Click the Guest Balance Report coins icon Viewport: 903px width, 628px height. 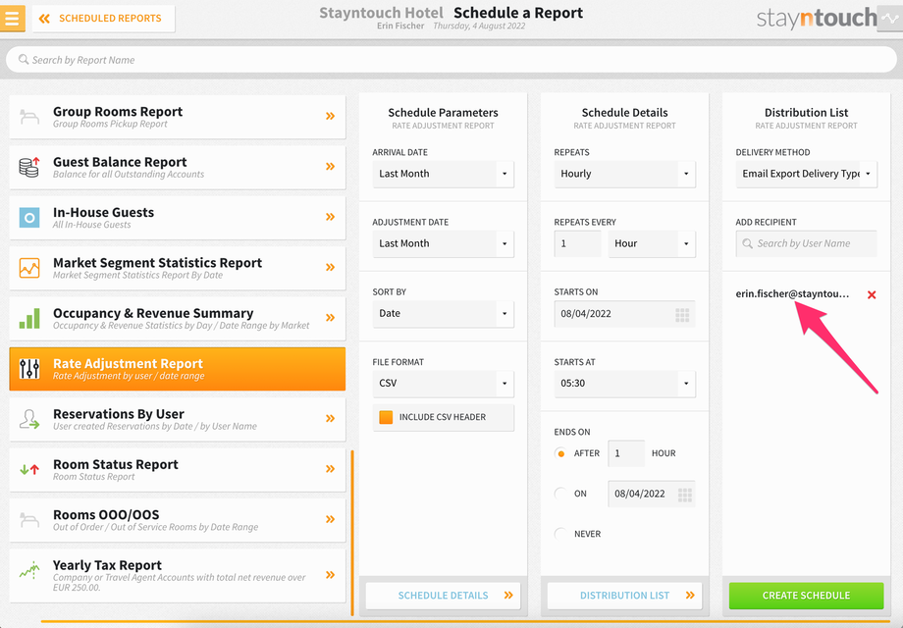[x=29, y=167]
